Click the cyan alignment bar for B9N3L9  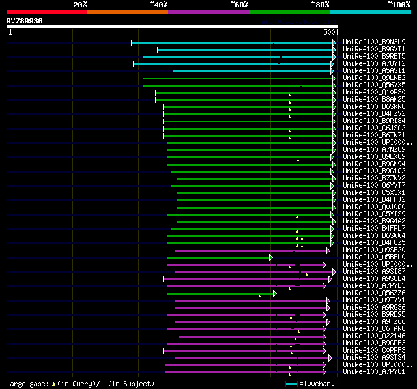pos(232,42)
